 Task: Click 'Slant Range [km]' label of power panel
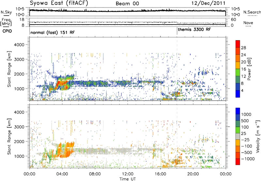(x=9, y=69)
